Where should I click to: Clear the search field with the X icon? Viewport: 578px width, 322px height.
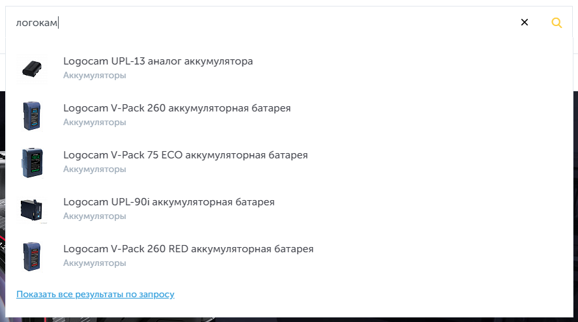point(524,23)
